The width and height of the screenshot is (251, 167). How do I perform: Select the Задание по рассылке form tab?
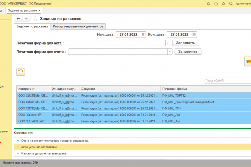pyautogui.click(x=32, y=26)
